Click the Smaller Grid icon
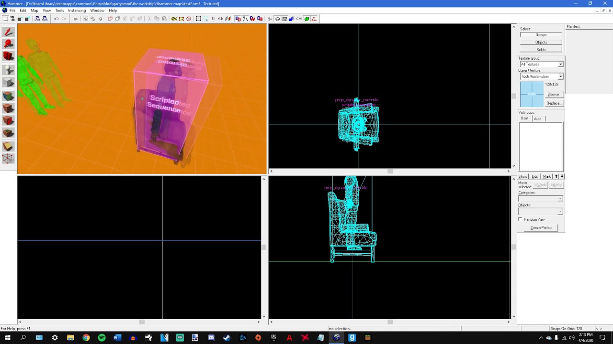The height and width of the screenshot is (344, 613). pyautogui.click(x=19, y=19)
